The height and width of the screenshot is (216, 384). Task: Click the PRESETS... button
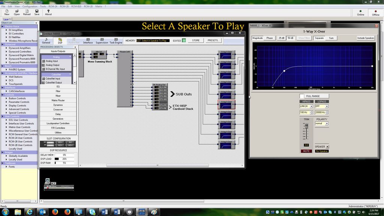[x=213, y=40]
